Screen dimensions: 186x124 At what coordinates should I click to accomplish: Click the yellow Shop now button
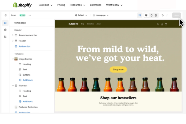point(118,69)
